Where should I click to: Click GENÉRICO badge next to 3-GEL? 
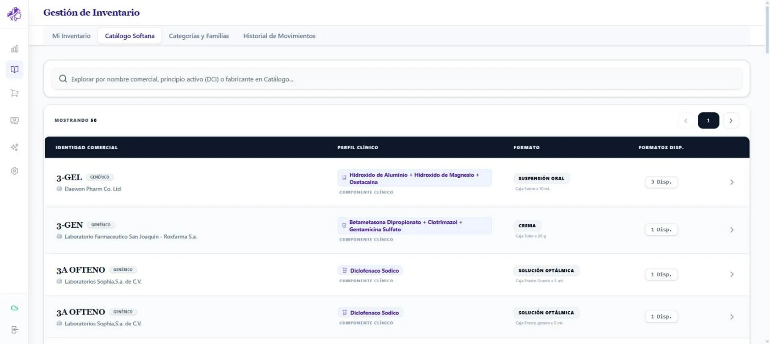(100, 177)
